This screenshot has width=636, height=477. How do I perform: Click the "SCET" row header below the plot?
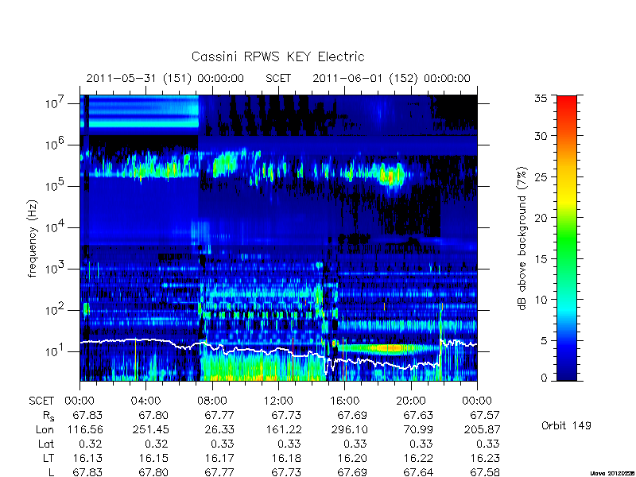coord(41,401)
